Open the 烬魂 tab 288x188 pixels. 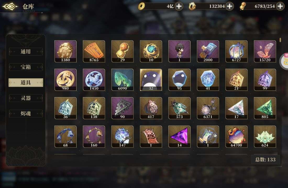pos(26,114)
